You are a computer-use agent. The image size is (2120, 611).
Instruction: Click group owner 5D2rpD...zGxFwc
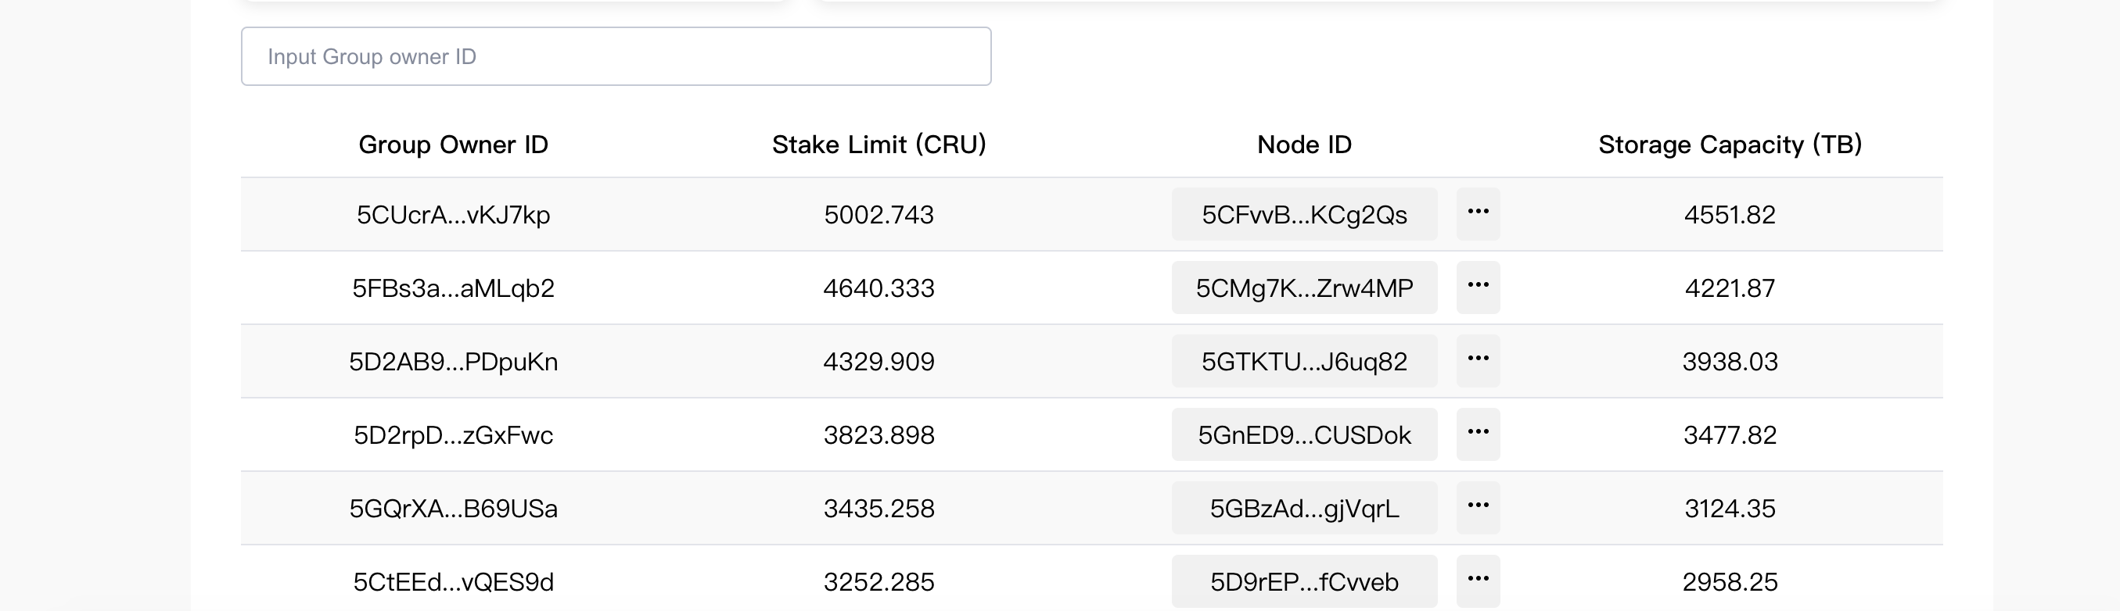tap(454, 434)
